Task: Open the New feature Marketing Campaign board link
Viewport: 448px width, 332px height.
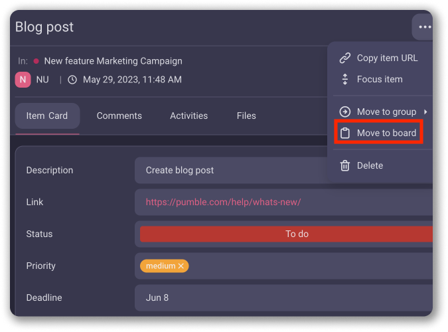Action: tap(113, 61)
